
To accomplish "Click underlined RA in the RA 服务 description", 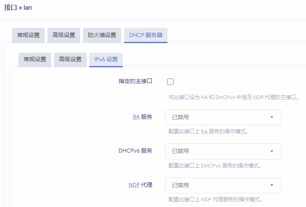I will point(204,132).
